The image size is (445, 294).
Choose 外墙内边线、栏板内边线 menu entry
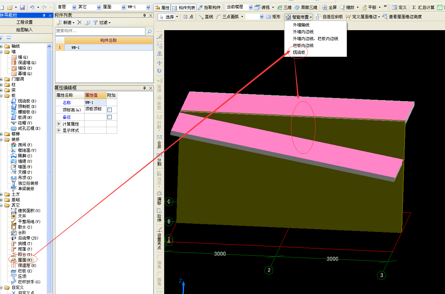(315, 39)
